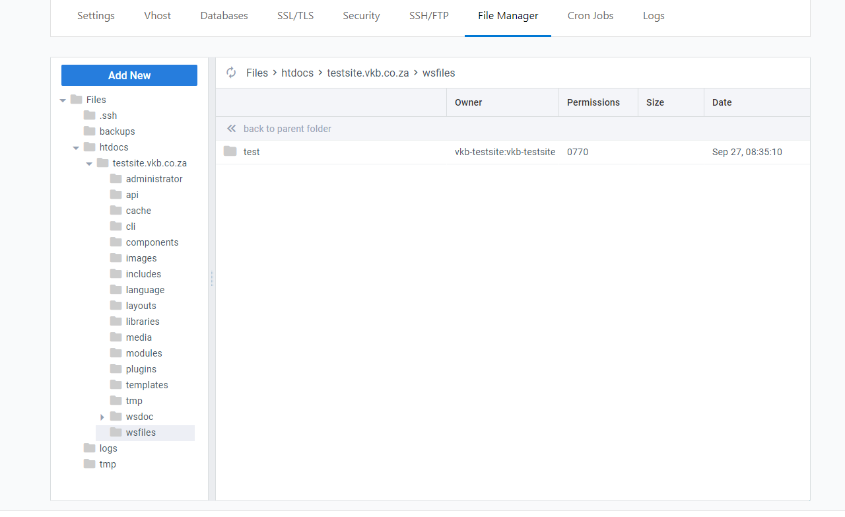Viewport: 845px width, 517px height.
Task: Collapse the testsite.vkb.co.za tree node
Action: pos(89,162)
